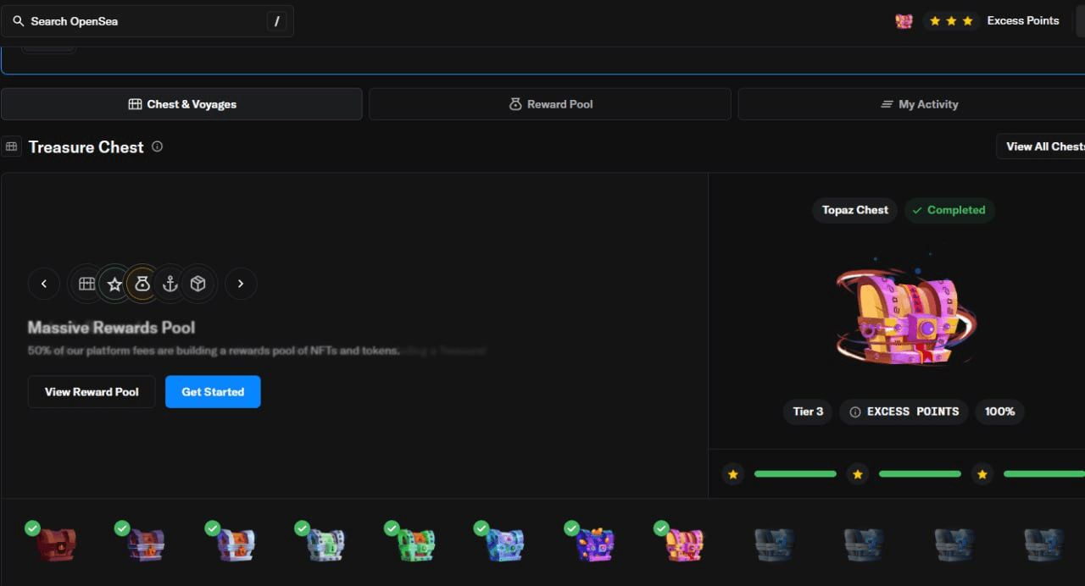Click the 100% progress badge
This screenshot has height=586, width=1085.
point(999,412)
